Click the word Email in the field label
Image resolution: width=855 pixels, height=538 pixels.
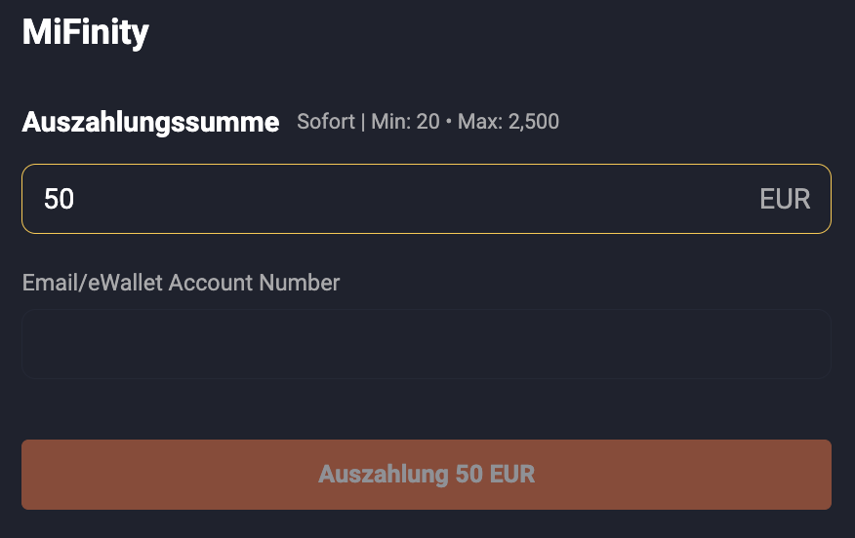48,283
